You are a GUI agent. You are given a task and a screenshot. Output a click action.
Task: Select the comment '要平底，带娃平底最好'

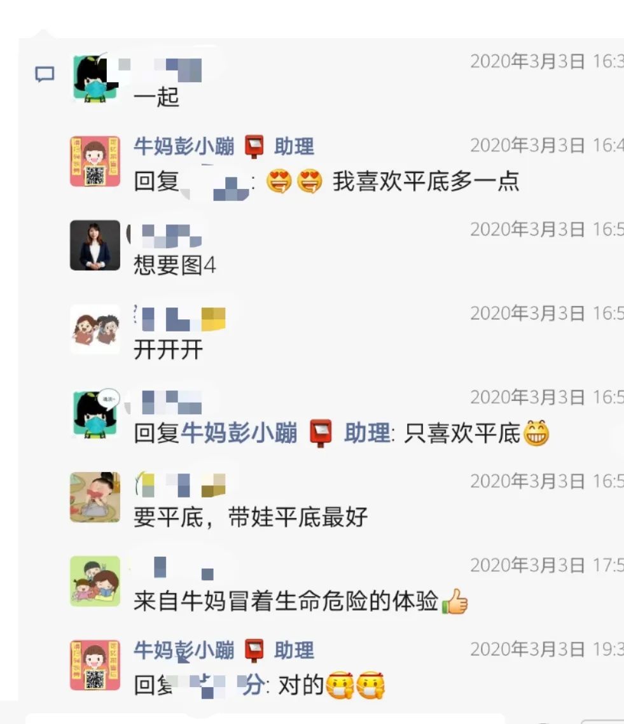coord(251,517)
